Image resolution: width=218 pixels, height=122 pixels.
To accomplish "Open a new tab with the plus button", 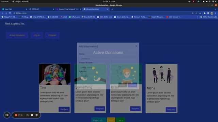I will (x=112, y=9).
